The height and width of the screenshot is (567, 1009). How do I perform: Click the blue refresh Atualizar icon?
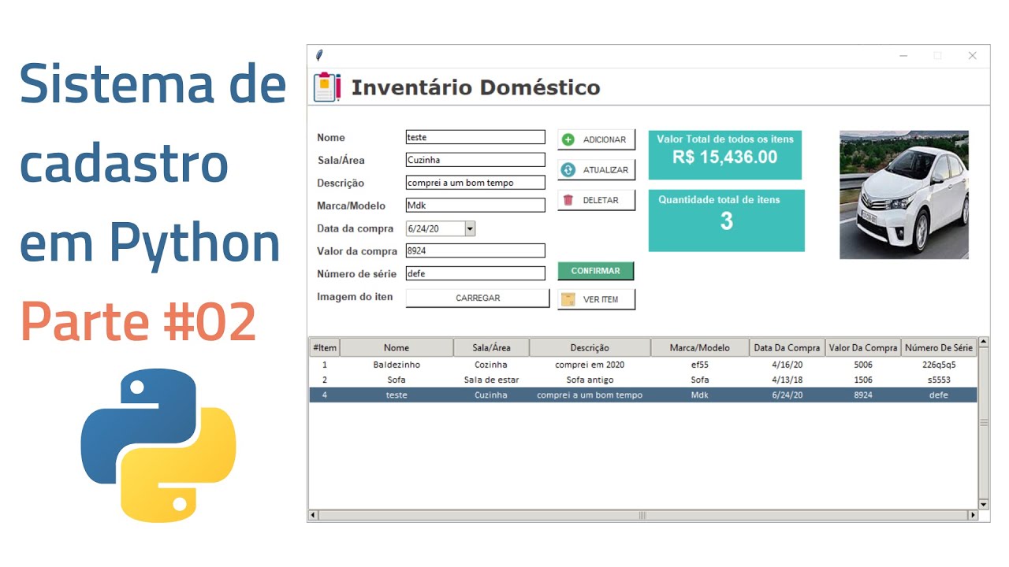coord(568,169)
